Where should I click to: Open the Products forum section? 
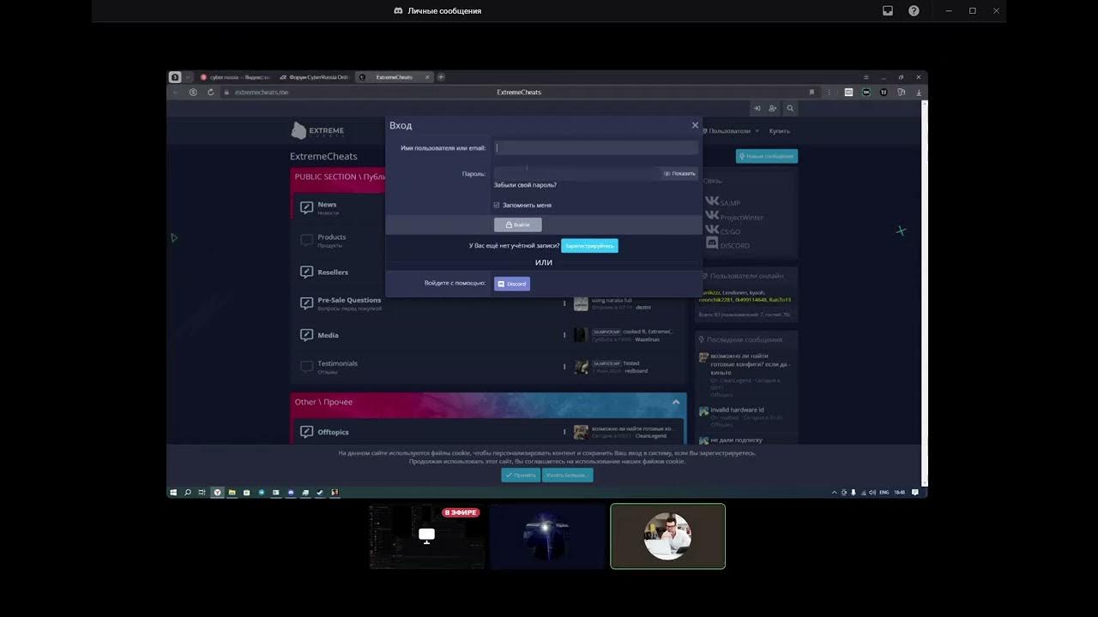[x=332, y=237]
